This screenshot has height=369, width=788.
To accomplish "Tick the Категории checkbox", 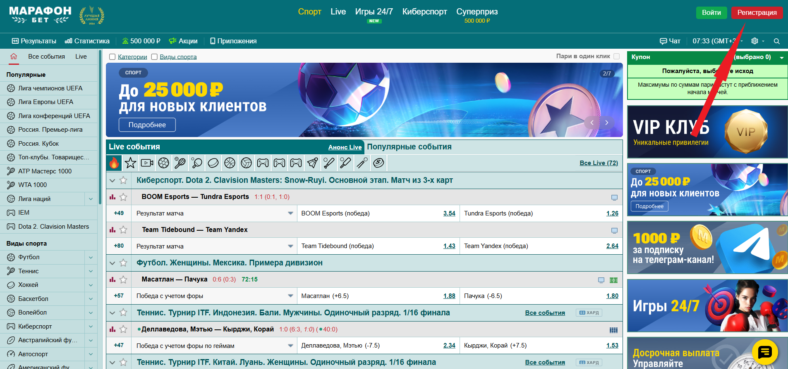I will click(112, 57).
